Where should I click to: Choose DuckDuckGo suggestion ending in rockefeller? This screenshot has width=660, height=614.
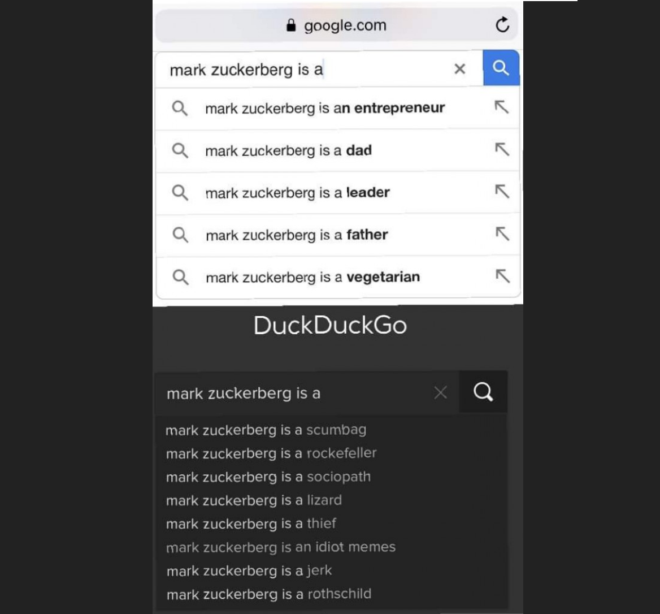[271, 453]
